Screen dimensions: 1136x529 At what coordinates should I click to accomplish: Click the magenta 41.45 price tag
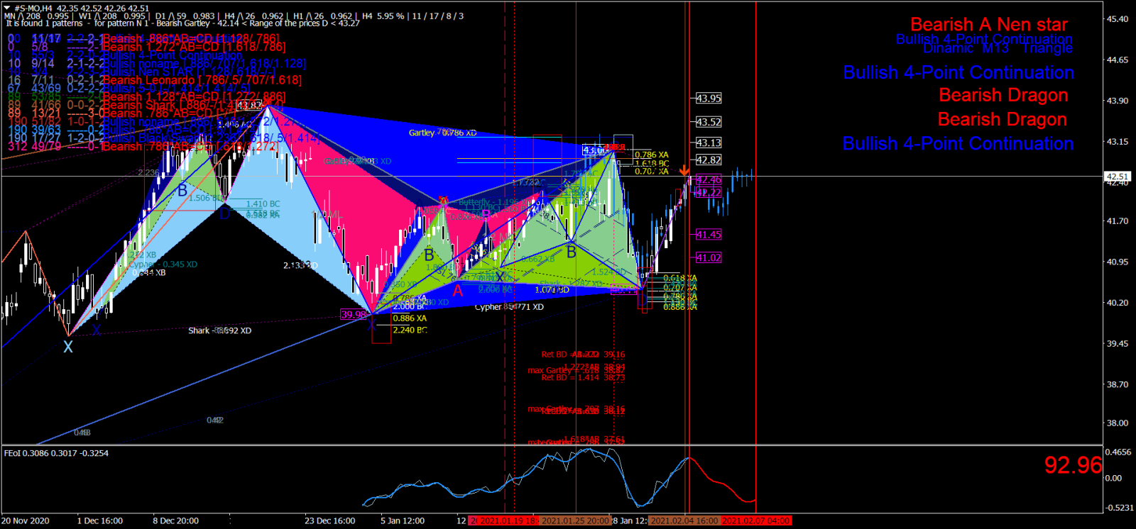708,235
